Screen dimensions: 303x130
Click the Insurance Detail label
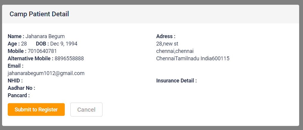[176, 81]
